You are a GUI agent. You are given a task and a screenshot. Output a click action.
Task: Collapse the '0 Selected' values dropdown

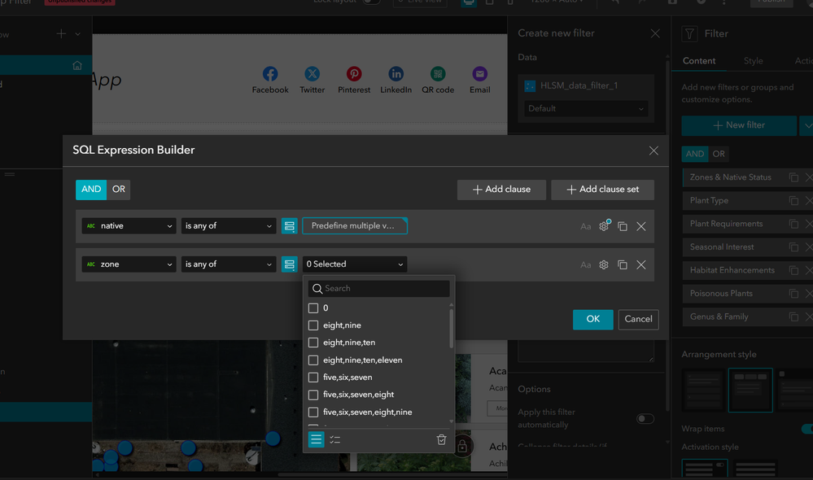click(x=355, y=264)
